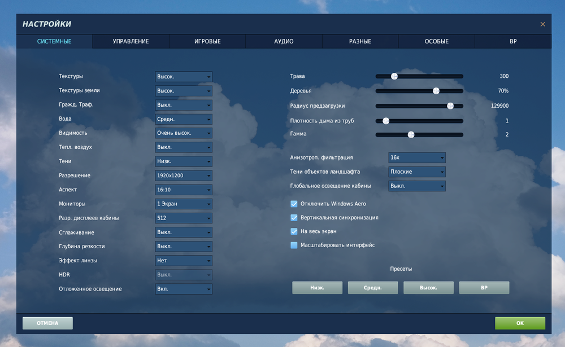Disable the На весь экран checkbox
Viewport: 565px width, 347px height.
[x=294, y=231]
